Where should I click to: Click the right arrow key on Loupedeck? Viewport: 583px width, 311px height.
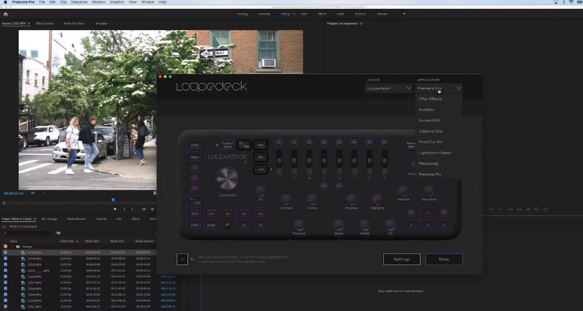click(x=444, y=225)
